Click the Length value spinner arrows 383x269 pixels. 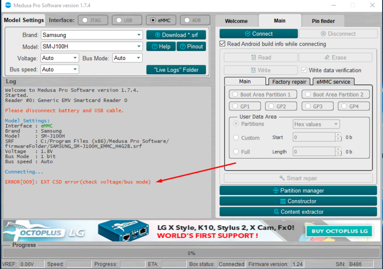338,151
